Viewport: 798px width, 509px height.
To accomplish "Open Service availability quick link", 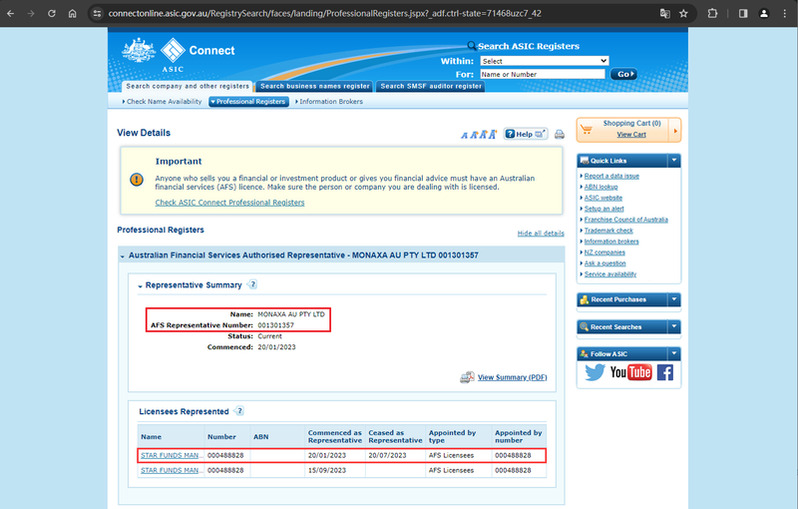I will [610, 274].
